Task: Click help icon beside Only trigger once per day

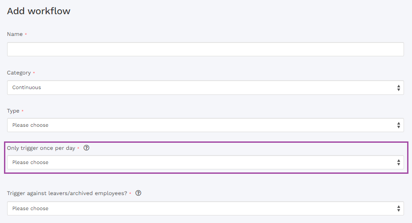Action: tap(86, 148)
